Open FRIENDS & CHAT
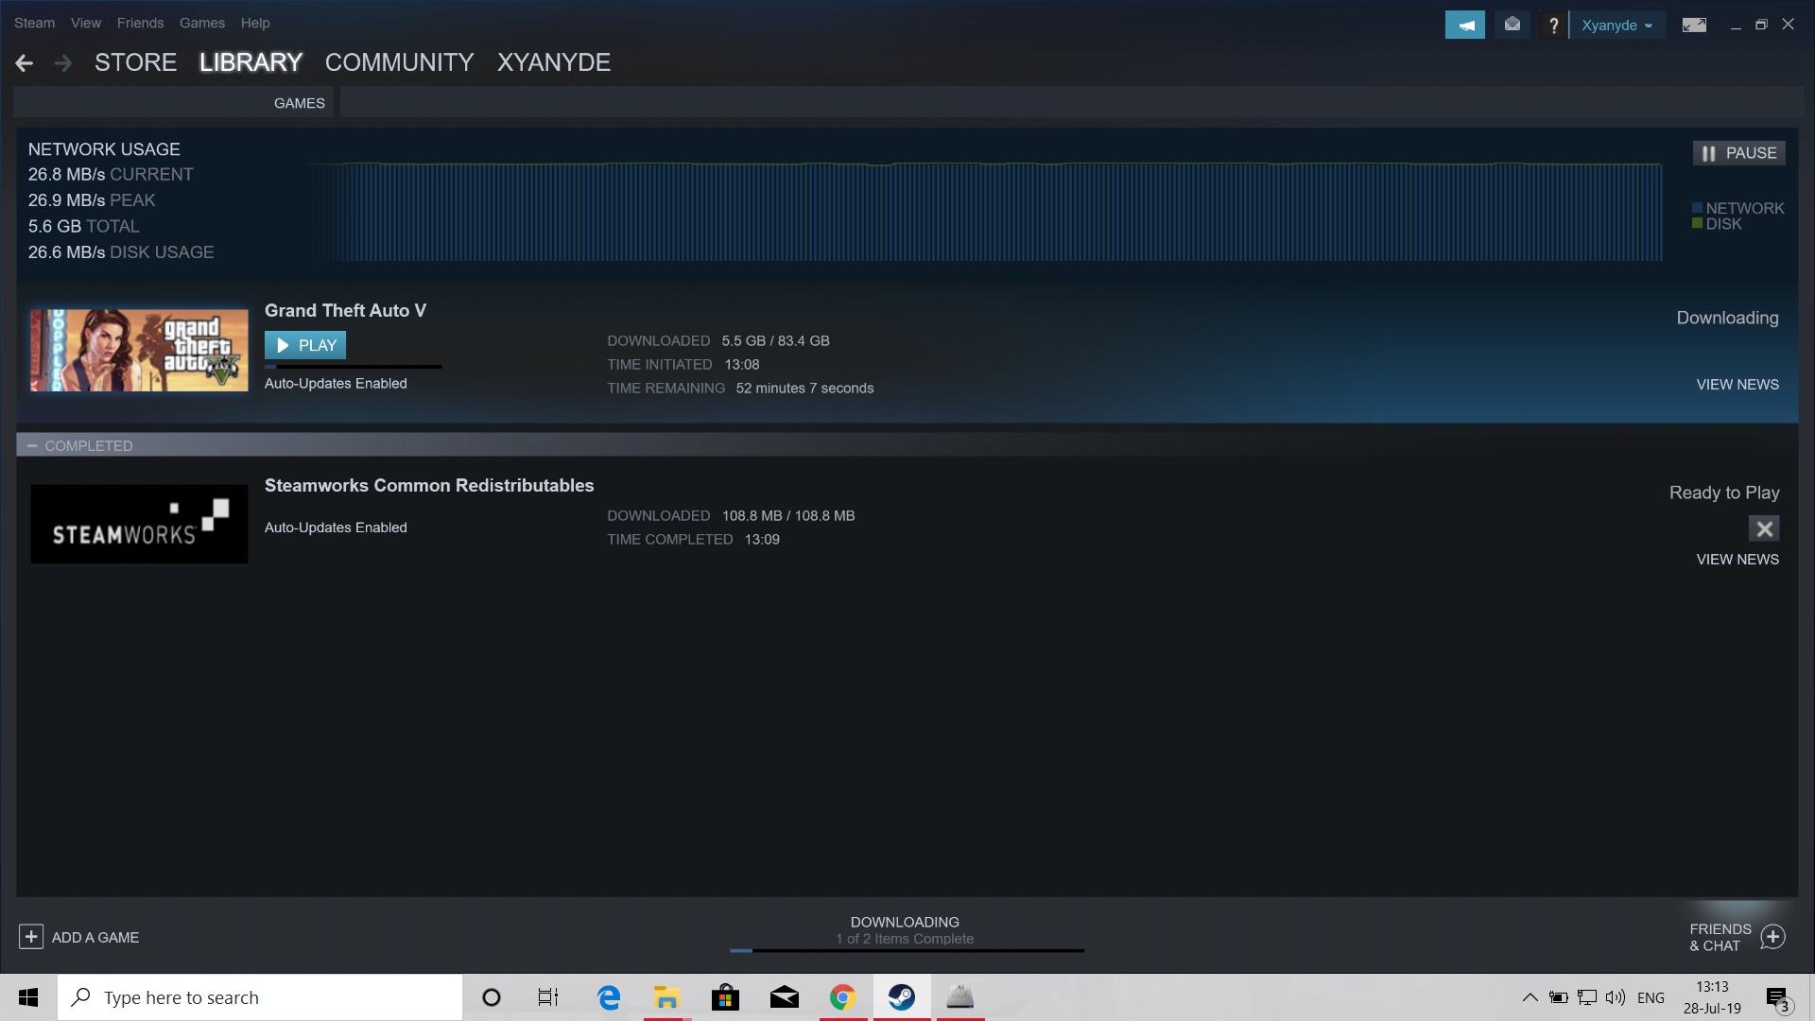Screen dimensions: 1815x1021 [1720, 938]
